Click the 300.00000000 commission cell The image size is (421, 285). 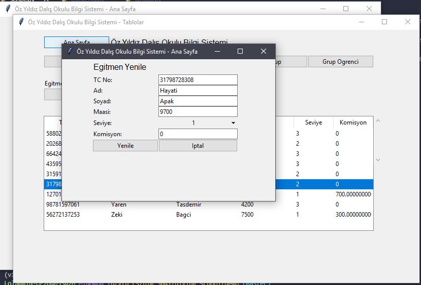(x=353, y=215)
